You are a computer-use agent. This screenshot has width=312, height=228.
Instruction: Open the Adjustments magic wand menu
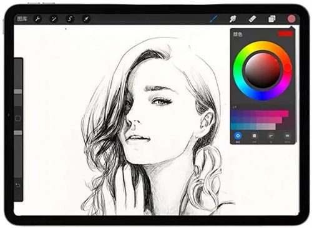[54, 19]
